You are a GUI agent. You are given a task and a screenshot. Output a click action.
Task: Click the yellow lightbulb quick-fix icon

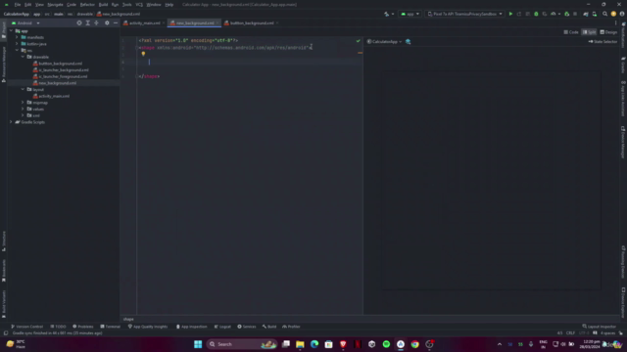pos(143,54)
